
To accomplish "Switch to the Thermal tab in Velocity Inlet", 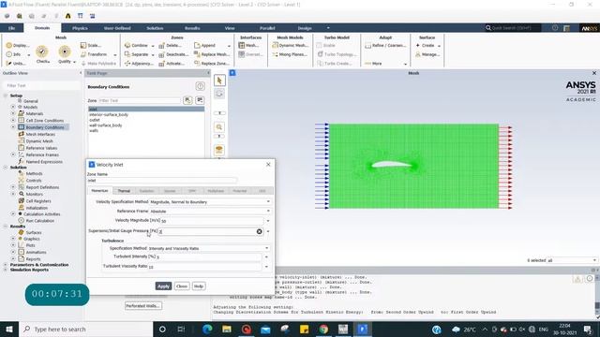I will tap(124, 191).
